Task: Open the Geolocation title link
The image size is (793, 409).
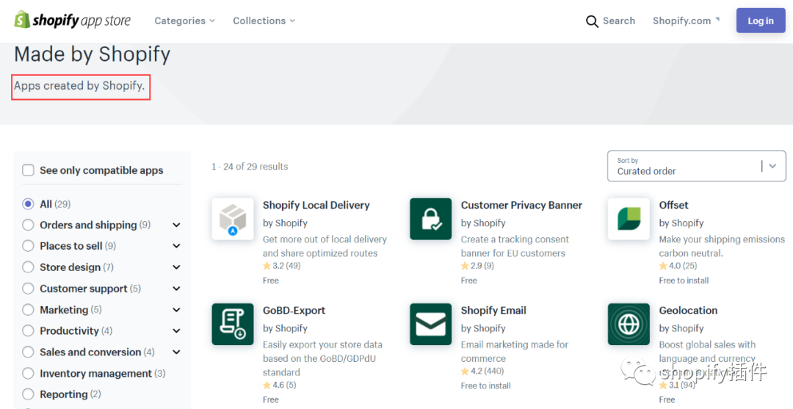Action: click(x=688, y=311)
